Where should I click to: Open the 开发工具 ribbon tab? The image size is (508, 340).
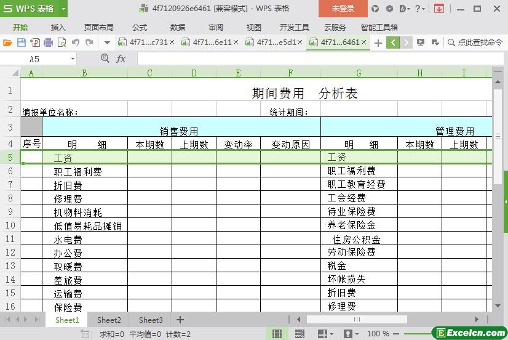(294, 28)
